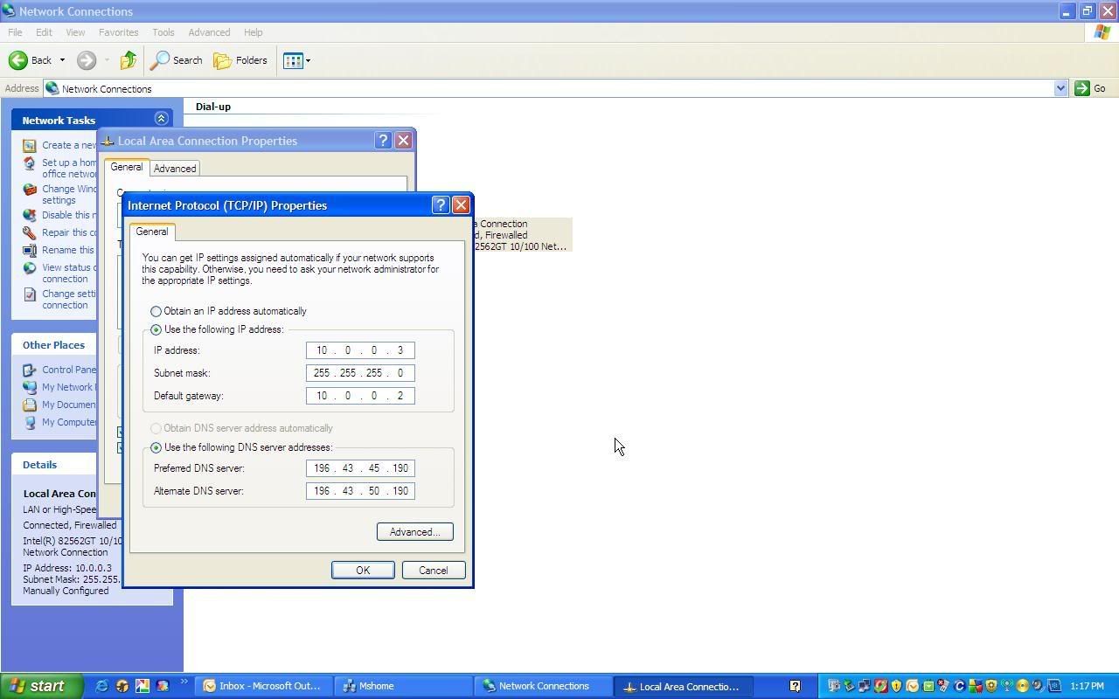This screenshot has width=1119, height=699.
Task: Click Disable this network device icon
Action: (x=30, y=215)
